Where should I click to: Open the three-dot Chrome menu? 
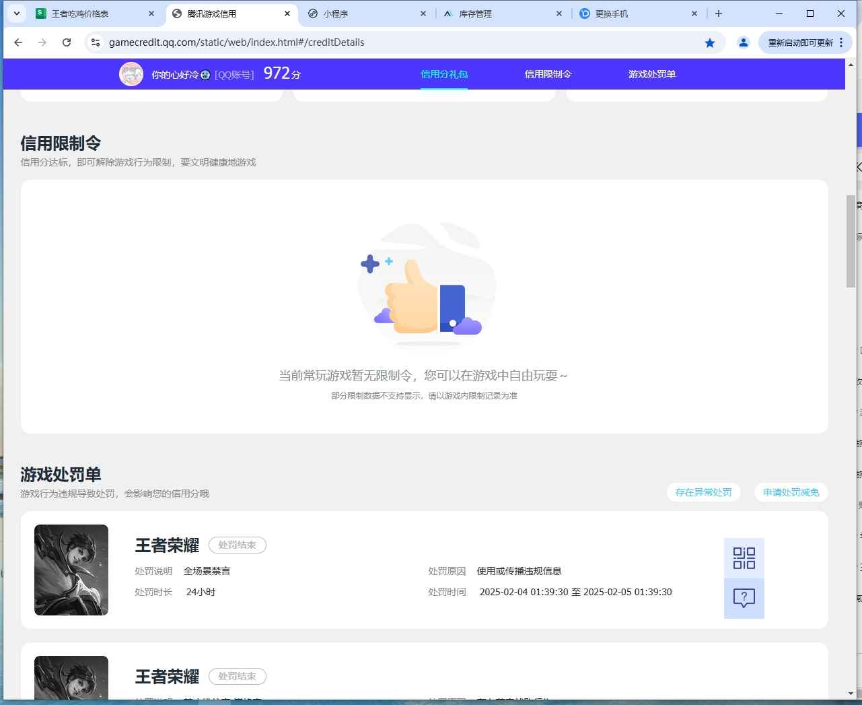click(841, 42)
